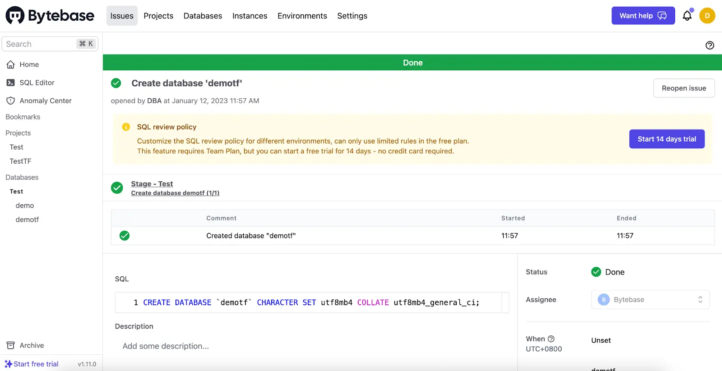This screenshot has width=722, height=371.
Task: Open the Assignee Bytebase dropdown
Action: [650, 300]
